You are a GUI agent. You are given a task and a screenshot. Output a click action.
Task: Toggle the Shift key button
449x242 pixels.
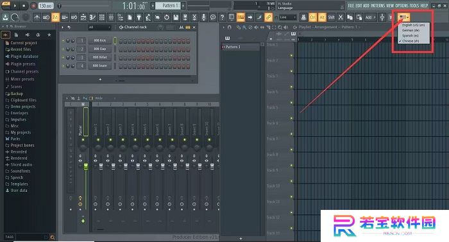pos(332,17)
